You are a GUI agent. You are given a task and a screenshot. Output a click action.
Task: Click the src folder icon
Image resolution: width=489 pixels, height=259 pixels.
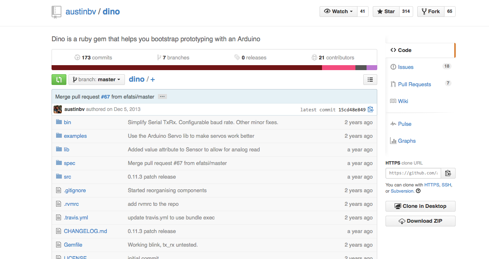[59, 176]
